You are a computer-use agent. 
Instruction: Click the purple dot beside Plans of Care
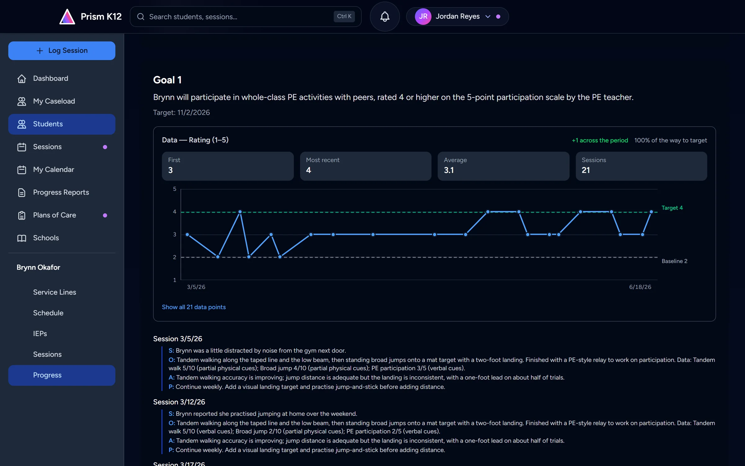[x=105, y=215]
